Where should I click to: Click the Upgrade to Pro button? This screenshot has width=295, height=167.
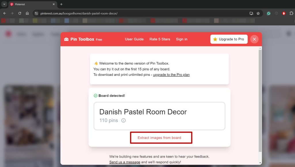[229, 39]
